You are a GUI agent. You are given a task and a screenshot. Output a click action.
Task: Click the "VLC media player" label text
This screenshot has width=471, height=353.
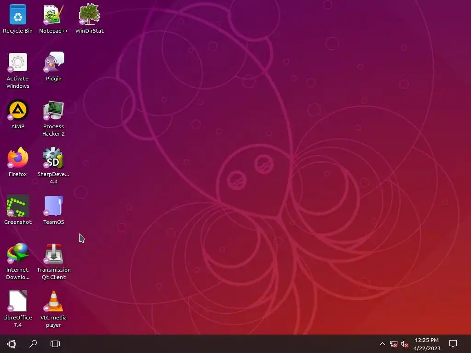(53, 321)
